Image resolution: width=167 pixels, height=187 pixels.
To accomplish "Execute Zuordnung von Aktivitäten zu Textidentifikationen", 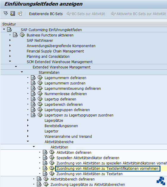I will [52, 168].
